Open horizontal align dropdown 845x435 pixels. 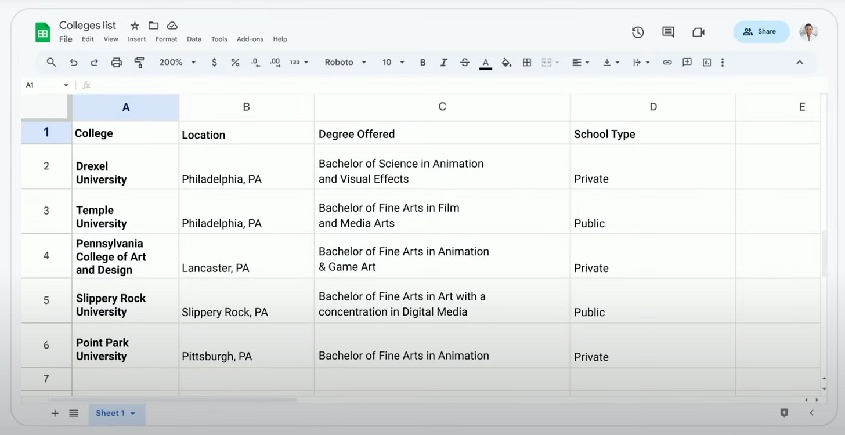580,62
